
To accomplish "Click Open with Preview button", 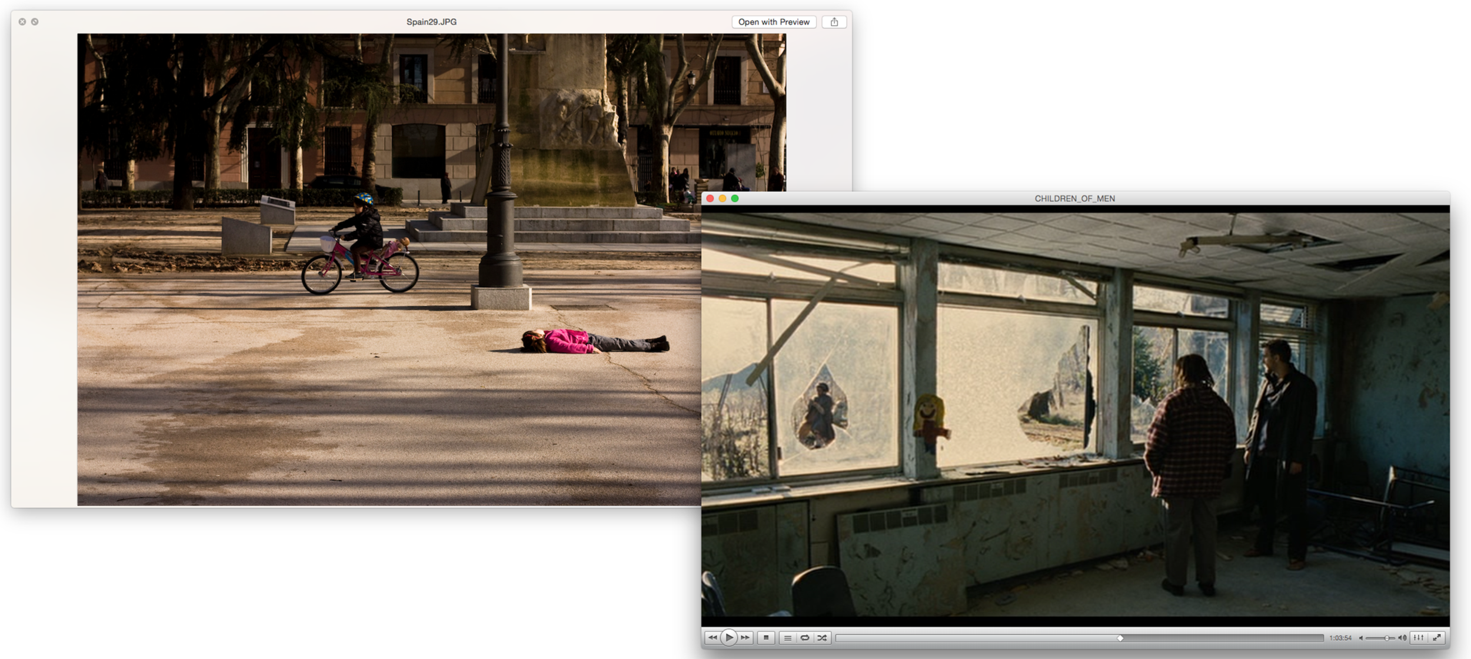I will point(774,22).
